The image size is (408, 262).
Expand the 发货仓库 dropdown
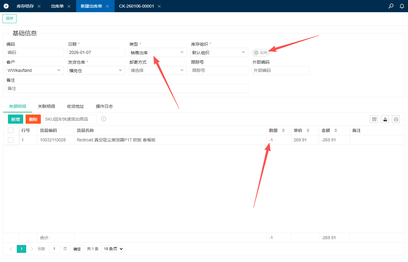coord(96,70)
